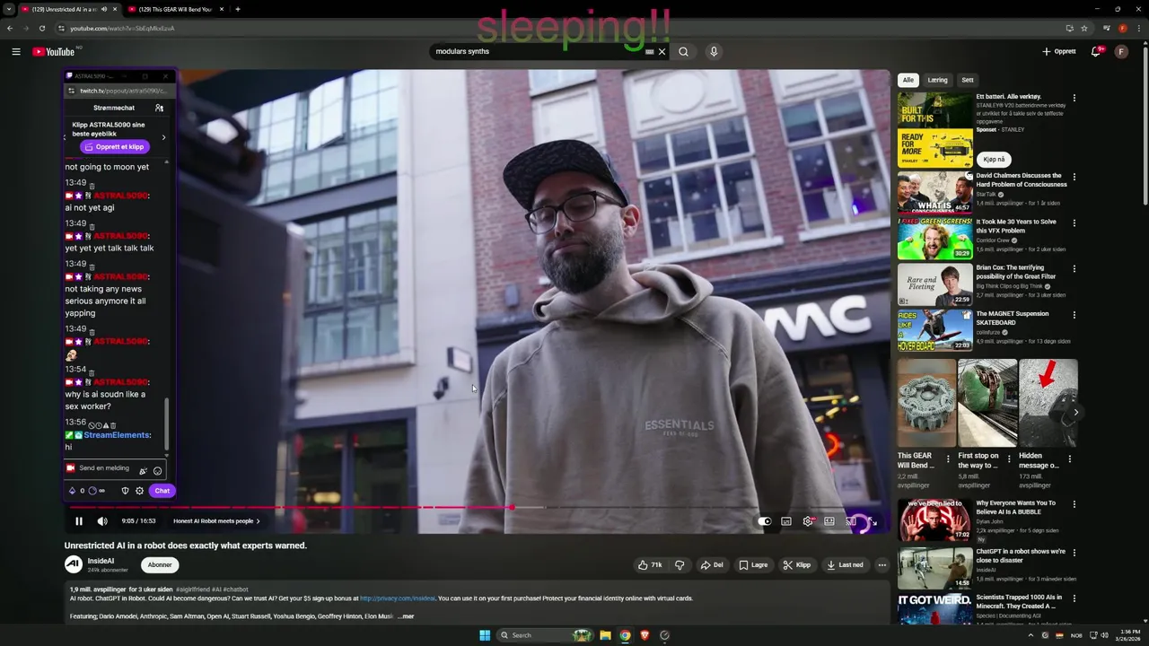
Task: Open the video player settings gear
Action: (808, 521)
